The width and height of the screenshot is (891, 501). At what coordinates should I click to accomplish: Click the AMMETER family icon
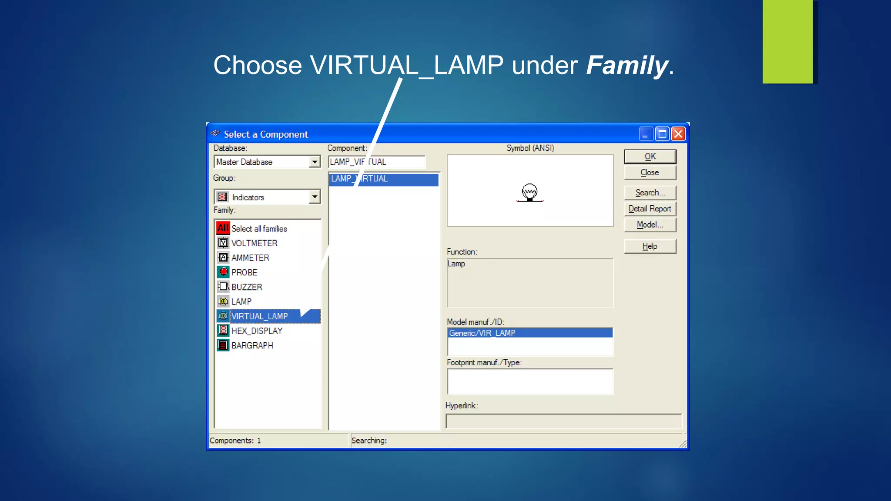(223, 257)
